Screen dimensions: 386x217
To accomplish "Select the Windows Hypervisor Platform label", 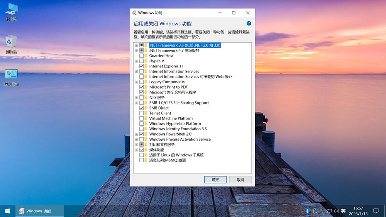I will click(175, 124).
